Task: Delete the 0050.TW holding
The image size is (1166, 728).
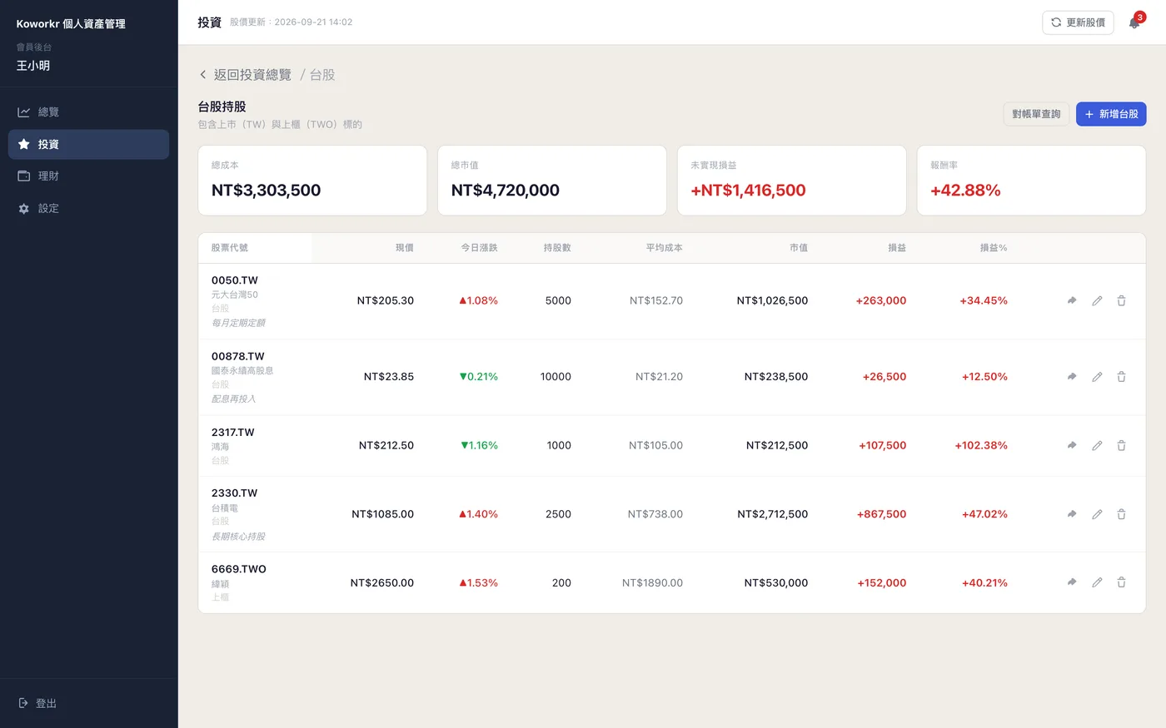Action: click(x=1121, y=301)
